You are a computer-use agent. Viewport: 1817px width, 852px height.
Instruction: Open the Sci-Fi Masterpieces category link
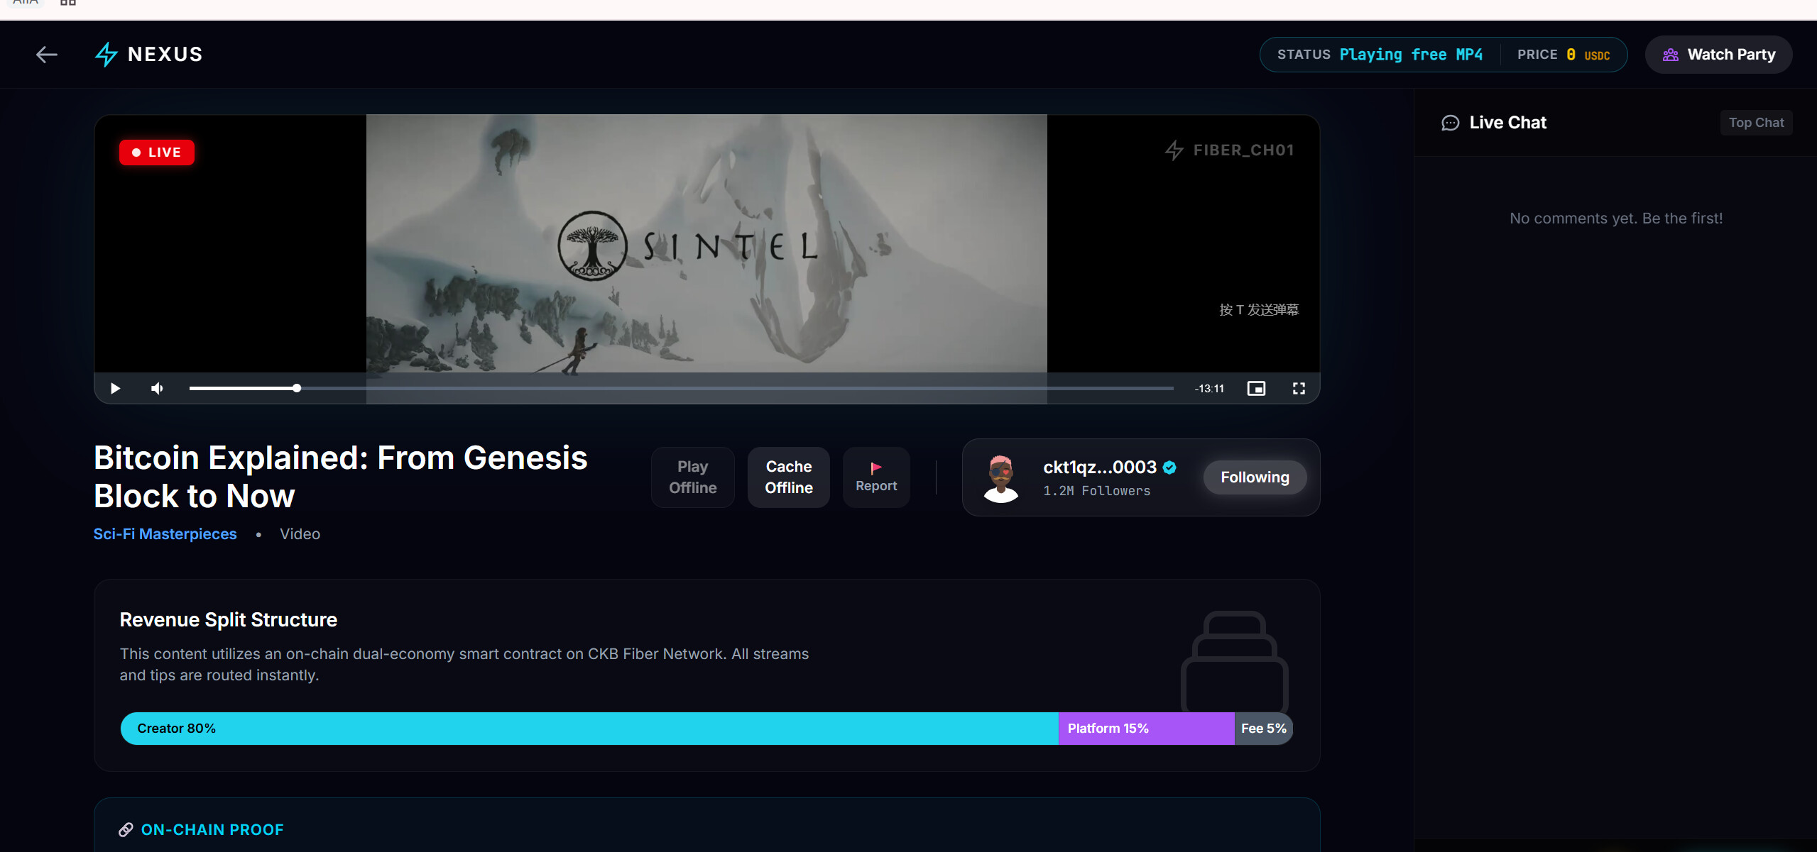point(165,534)
